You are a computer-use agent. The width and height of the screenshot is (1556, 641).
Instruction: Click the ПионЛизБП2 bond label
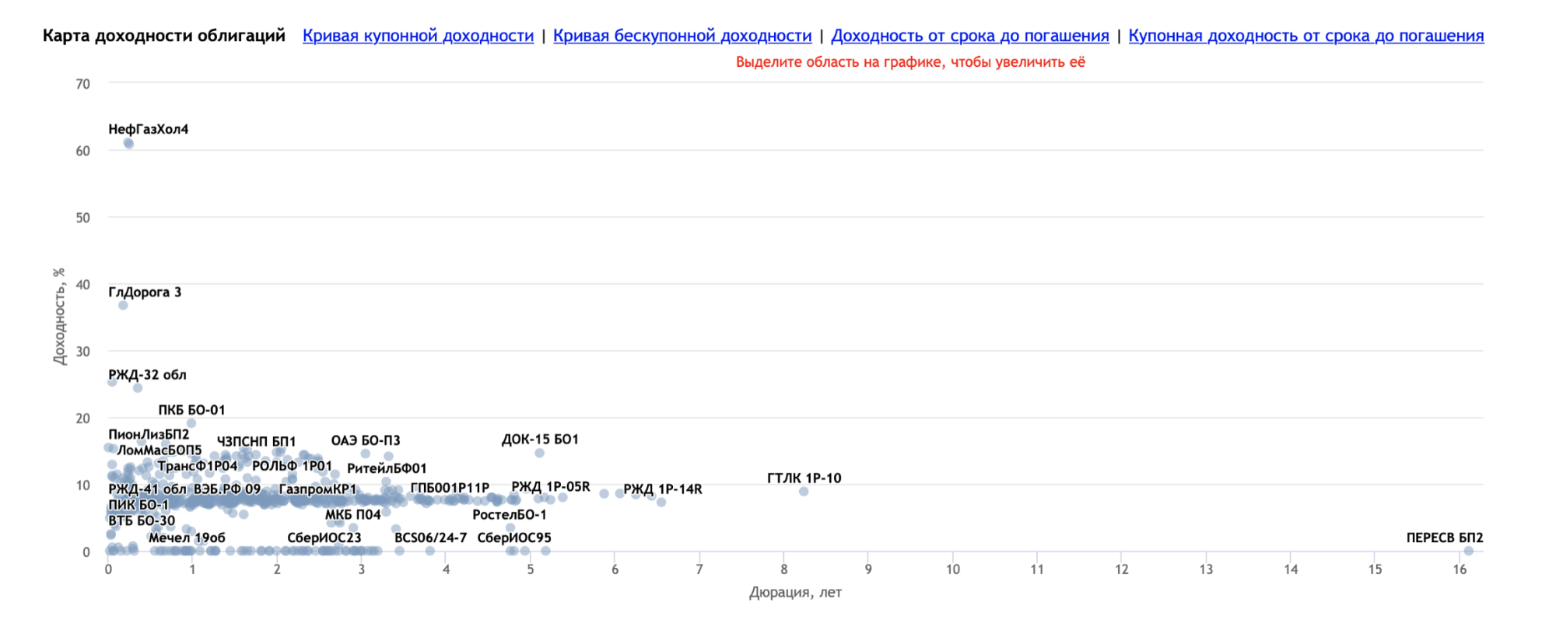149,434
